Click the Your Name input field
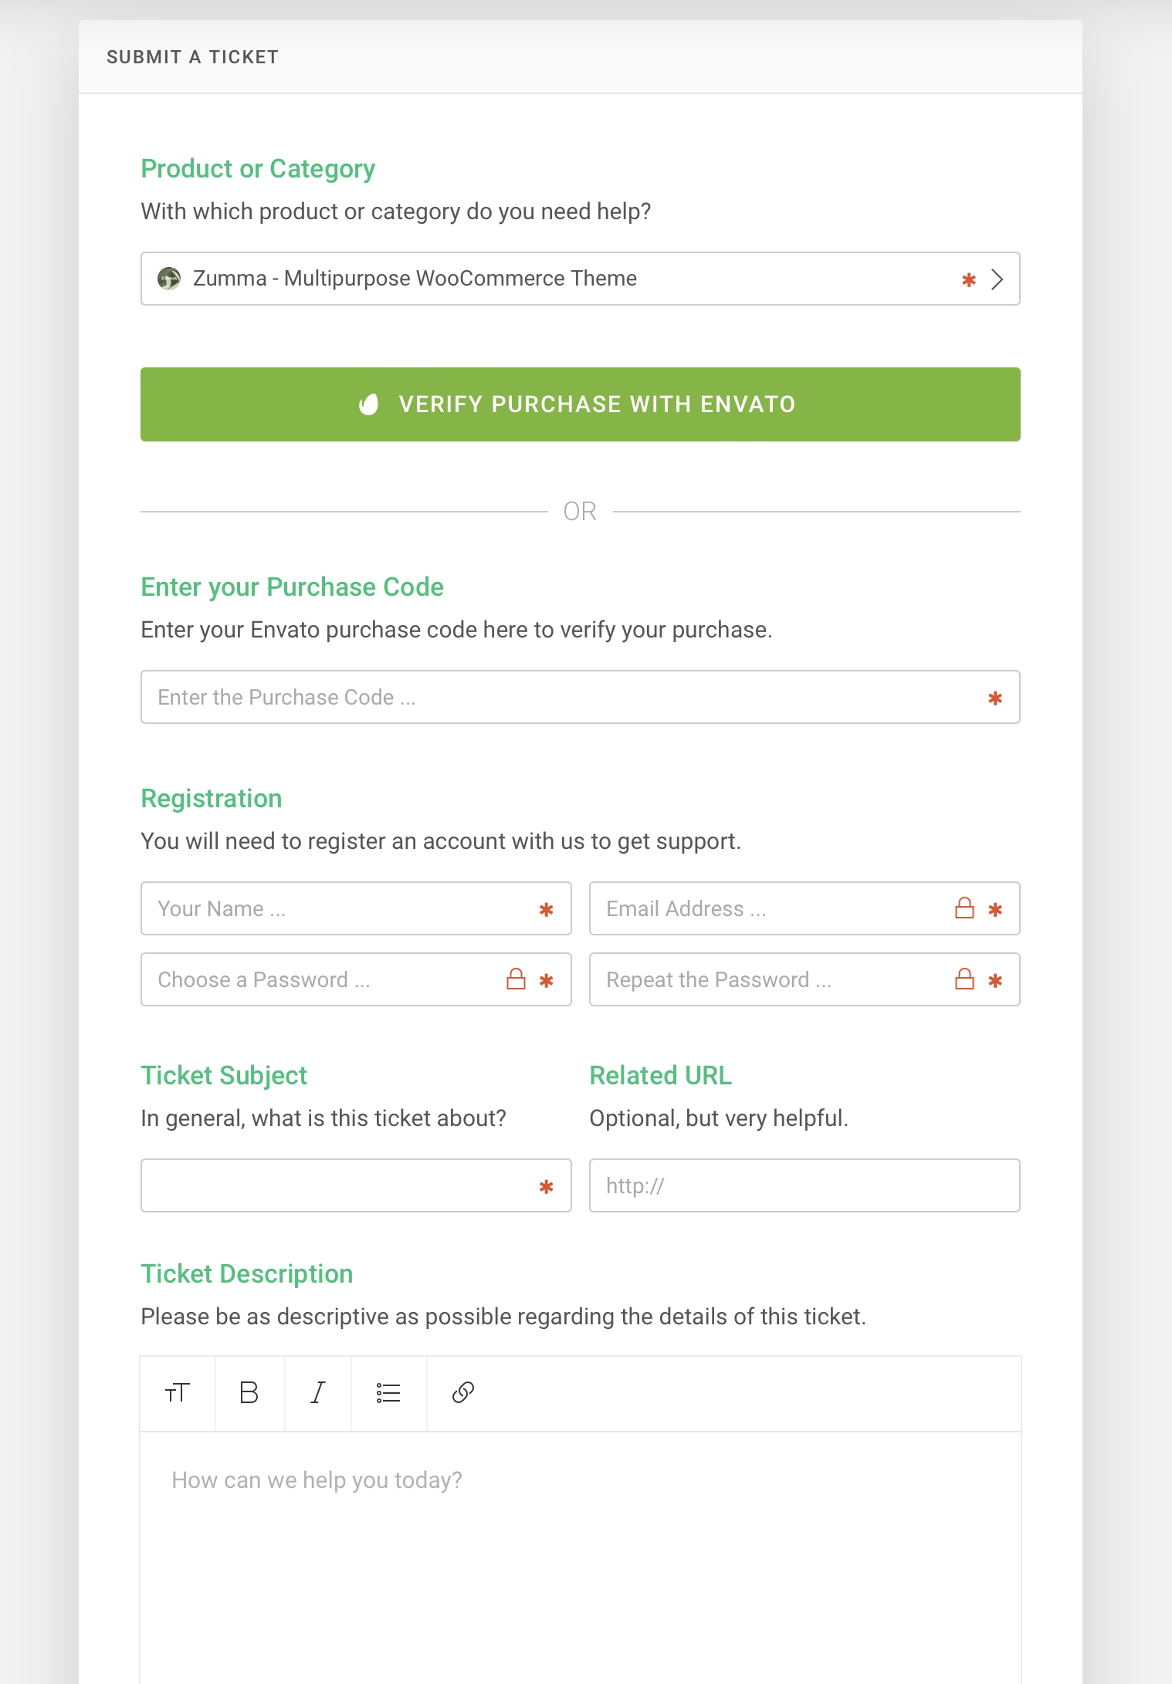Viewport: 1172px width, 1684px height. (x=340, y=908)
